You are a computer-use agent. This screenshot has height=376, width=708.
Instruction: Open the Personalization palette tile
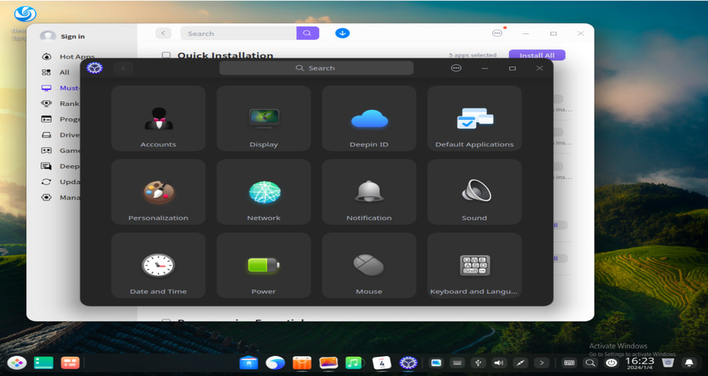click(158, 192)
